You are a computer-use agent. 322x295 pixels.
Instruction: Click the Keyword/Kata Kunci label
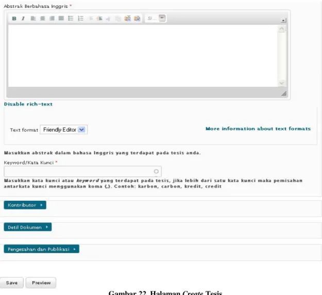pos(29,163)
